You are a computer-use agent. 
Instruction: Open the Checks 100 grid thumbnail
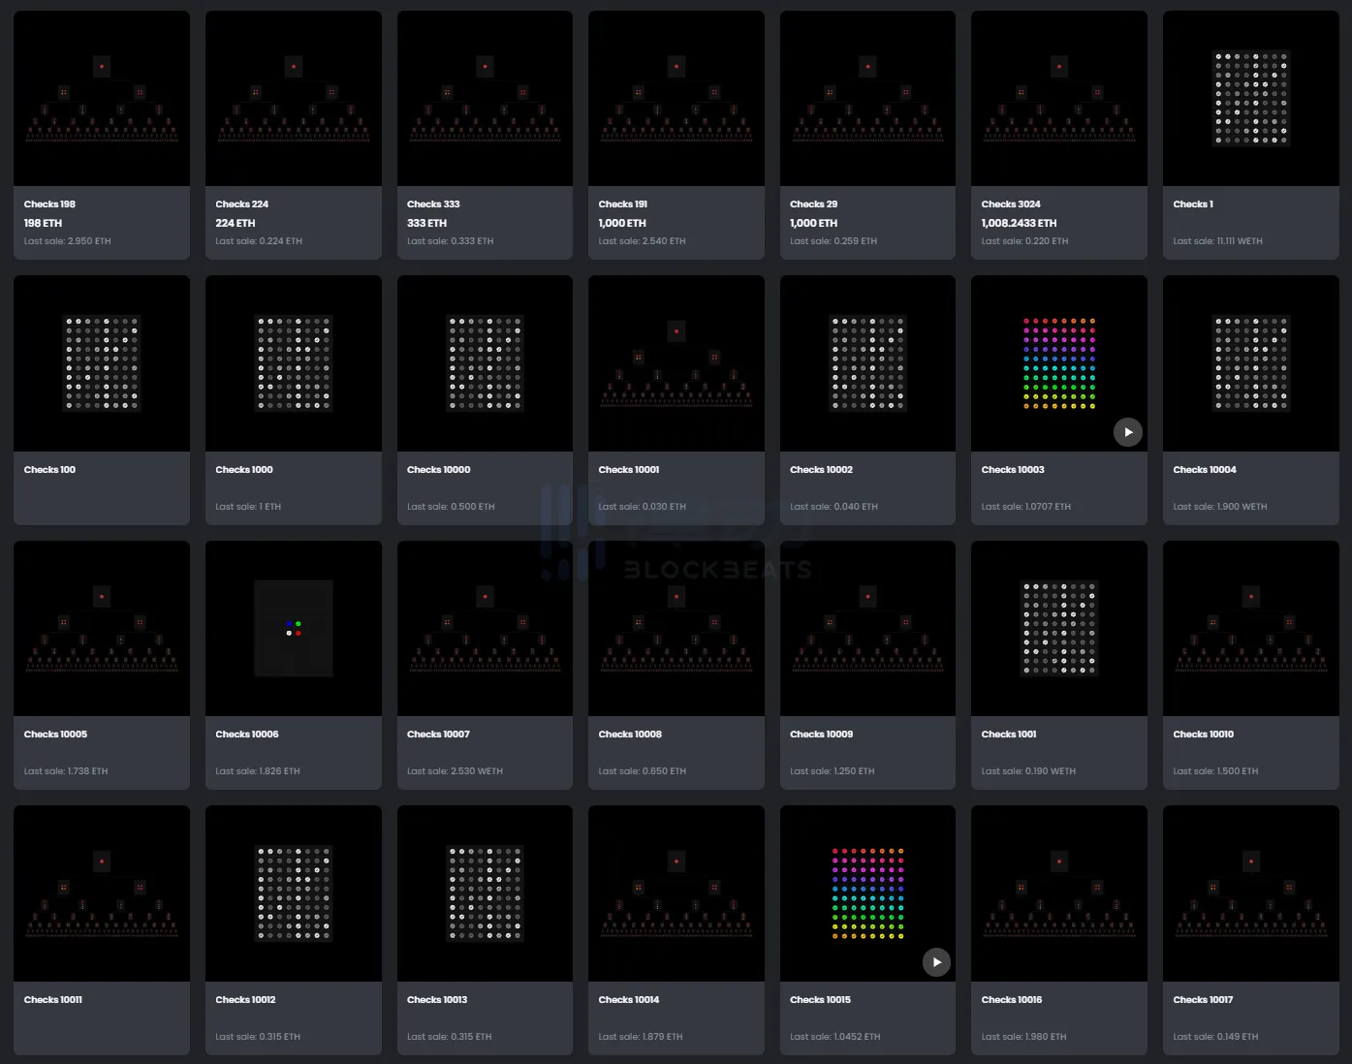[102, 363]
